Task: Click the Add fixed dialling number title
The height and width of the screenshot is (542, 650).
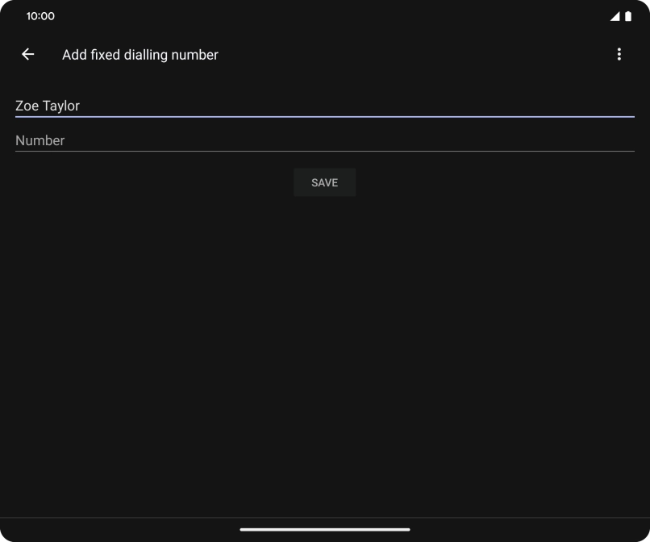Action: [140, 55]
